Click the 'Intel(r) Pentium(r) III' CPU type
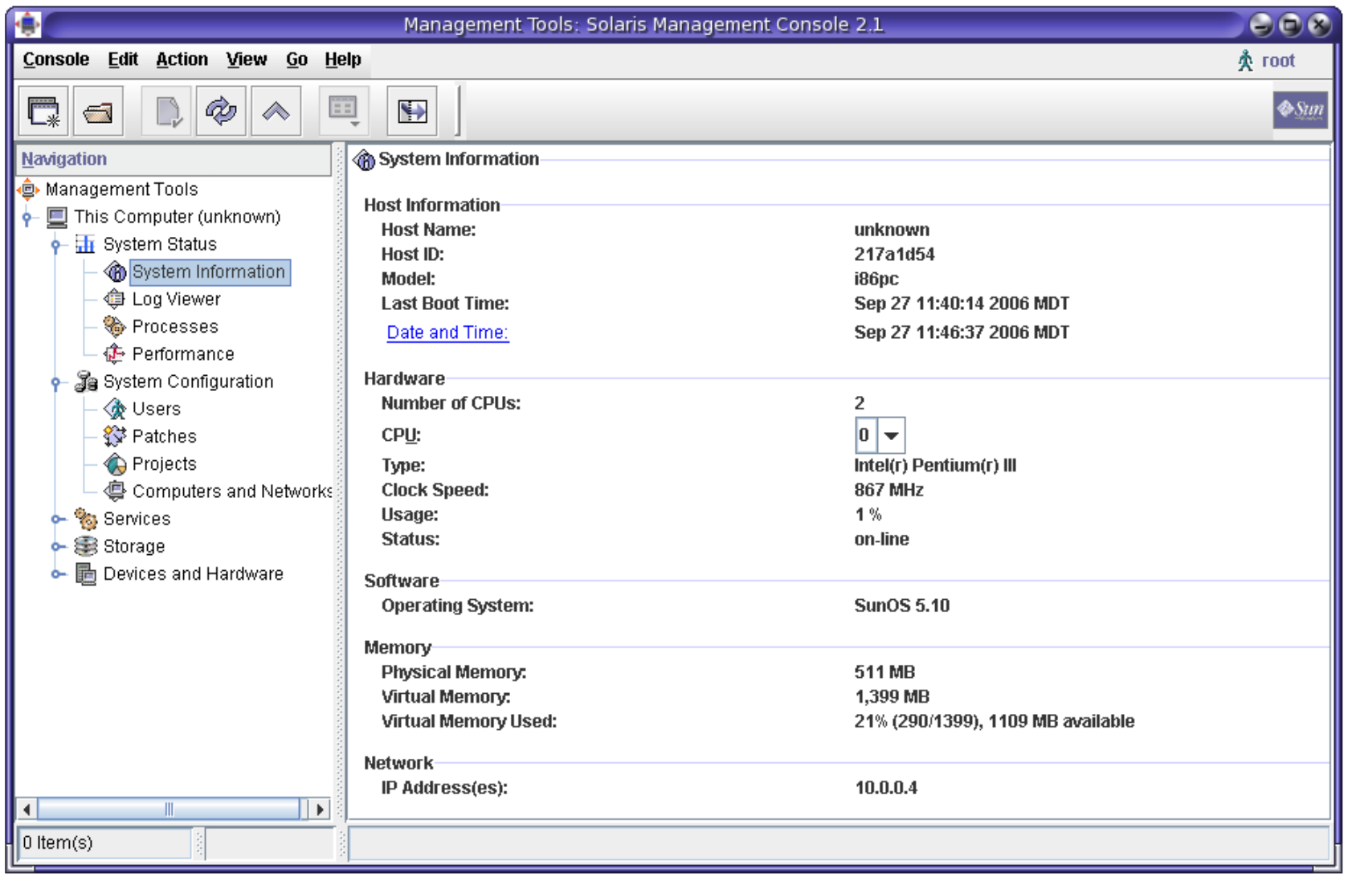 point(935,466)
